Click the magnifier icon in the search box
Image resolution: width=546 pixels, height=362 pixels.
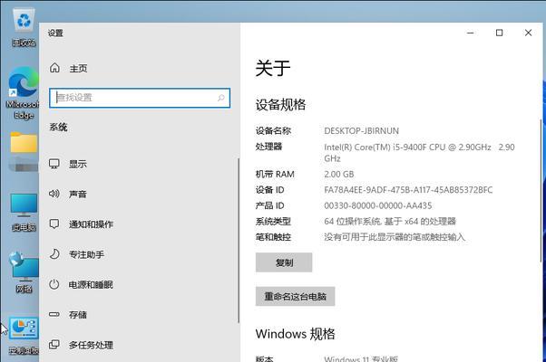(220, 98)
